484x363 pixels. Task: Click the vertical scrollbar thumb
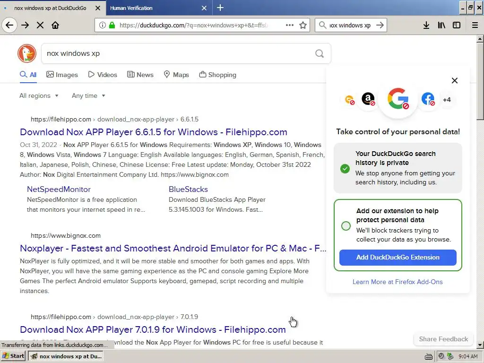click(x=480, y=81)
